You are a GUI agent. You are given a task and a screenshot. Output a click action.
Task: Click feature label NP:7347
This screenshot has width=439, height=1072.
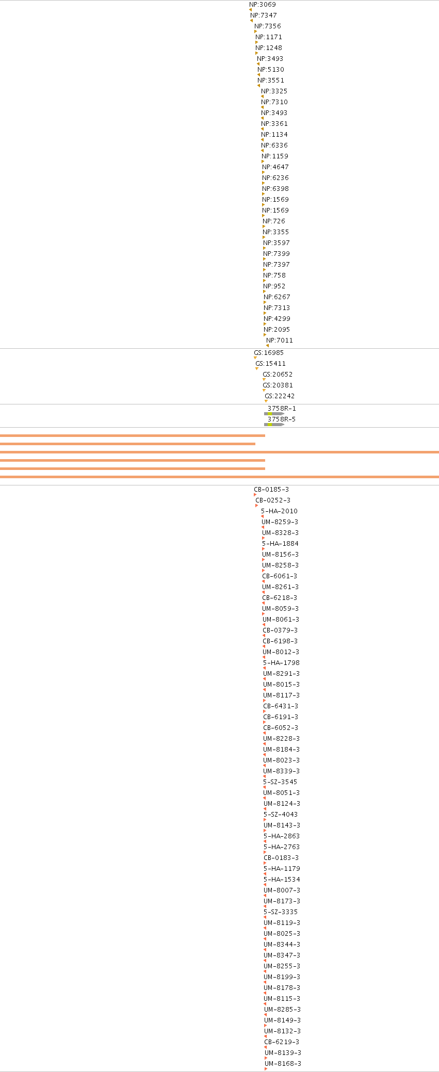coord(264,15)
